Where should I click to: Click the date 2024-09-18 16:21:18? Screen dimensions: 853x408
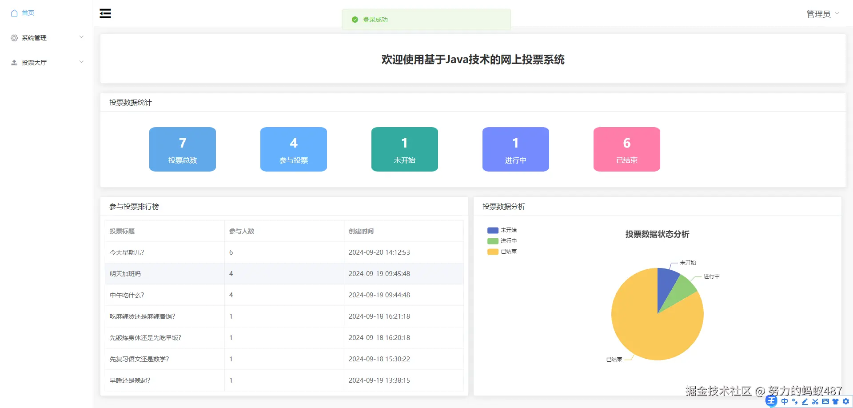[x=379, y=316]
